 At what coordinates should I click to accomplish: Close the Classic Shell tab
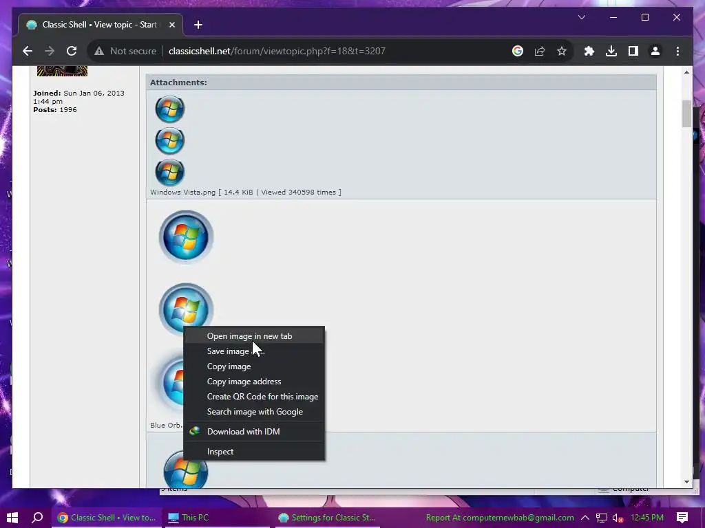[171, 25]
